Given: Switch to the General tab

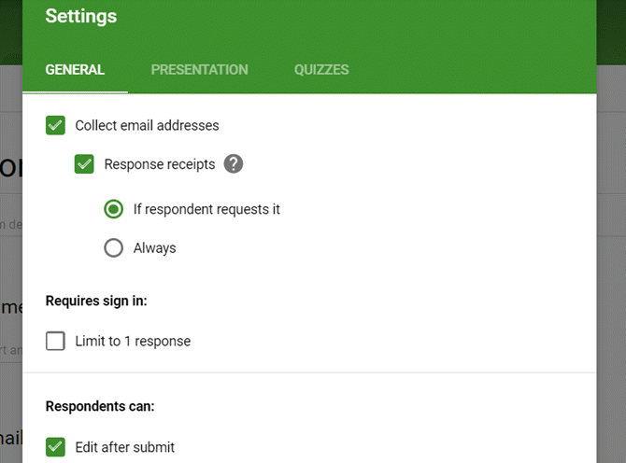Looking at the screenshot, I should (x=75, y=70).
